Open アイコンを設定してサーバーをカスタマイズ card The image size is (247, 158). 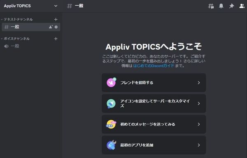coord(154,103)
